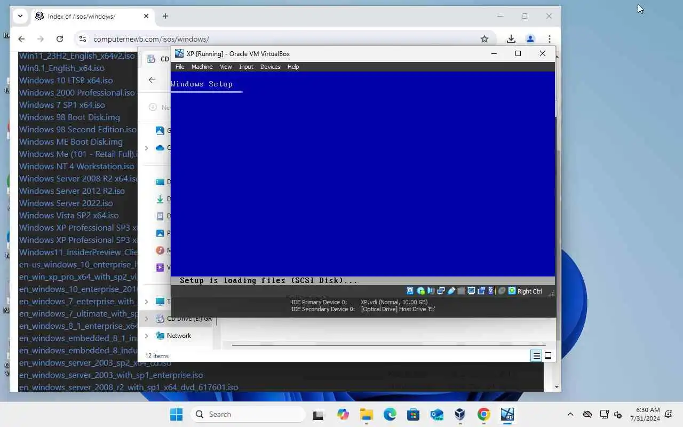The width and height of the screenshot is (683, 427).
Task: Expand Network in File Explorer sidebar
Action: pos(147,336)
